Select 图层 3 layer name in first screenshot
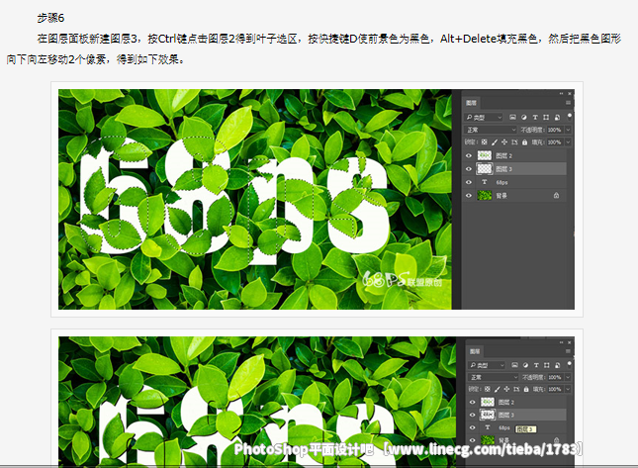 tap(504, 169)
